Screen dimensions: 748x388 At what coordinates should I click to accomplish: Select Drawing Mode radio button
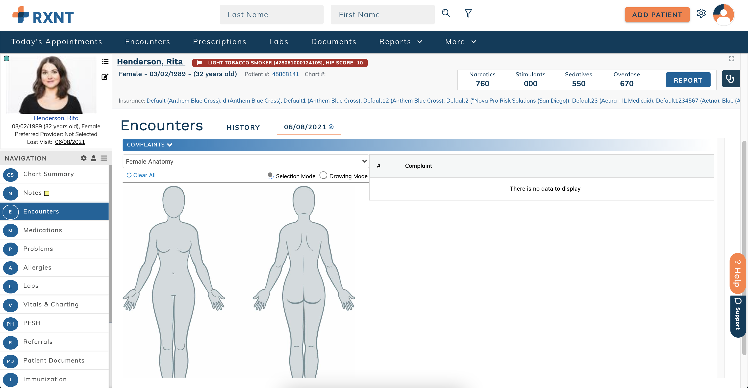pos(323,175)
